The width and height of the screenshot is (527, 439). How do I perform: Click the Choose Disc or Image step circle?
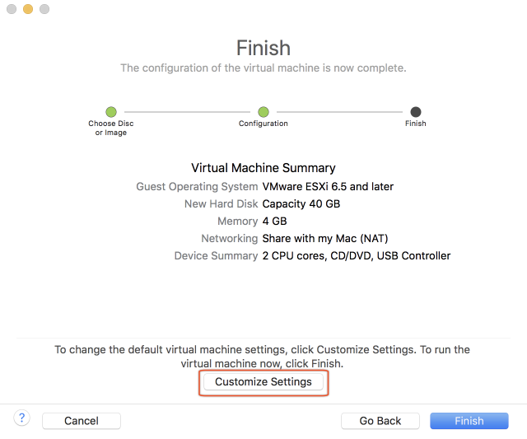pyautogui.click(x=111, y=111)
